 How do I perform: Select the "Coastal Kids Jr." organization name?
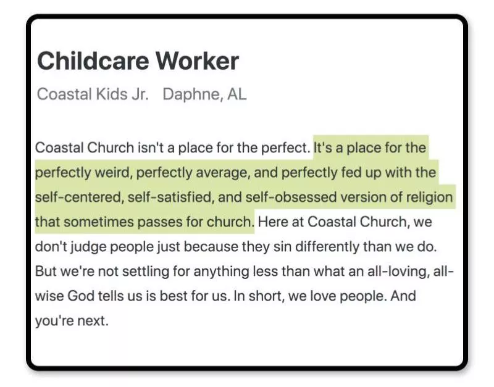pos(93,94)
